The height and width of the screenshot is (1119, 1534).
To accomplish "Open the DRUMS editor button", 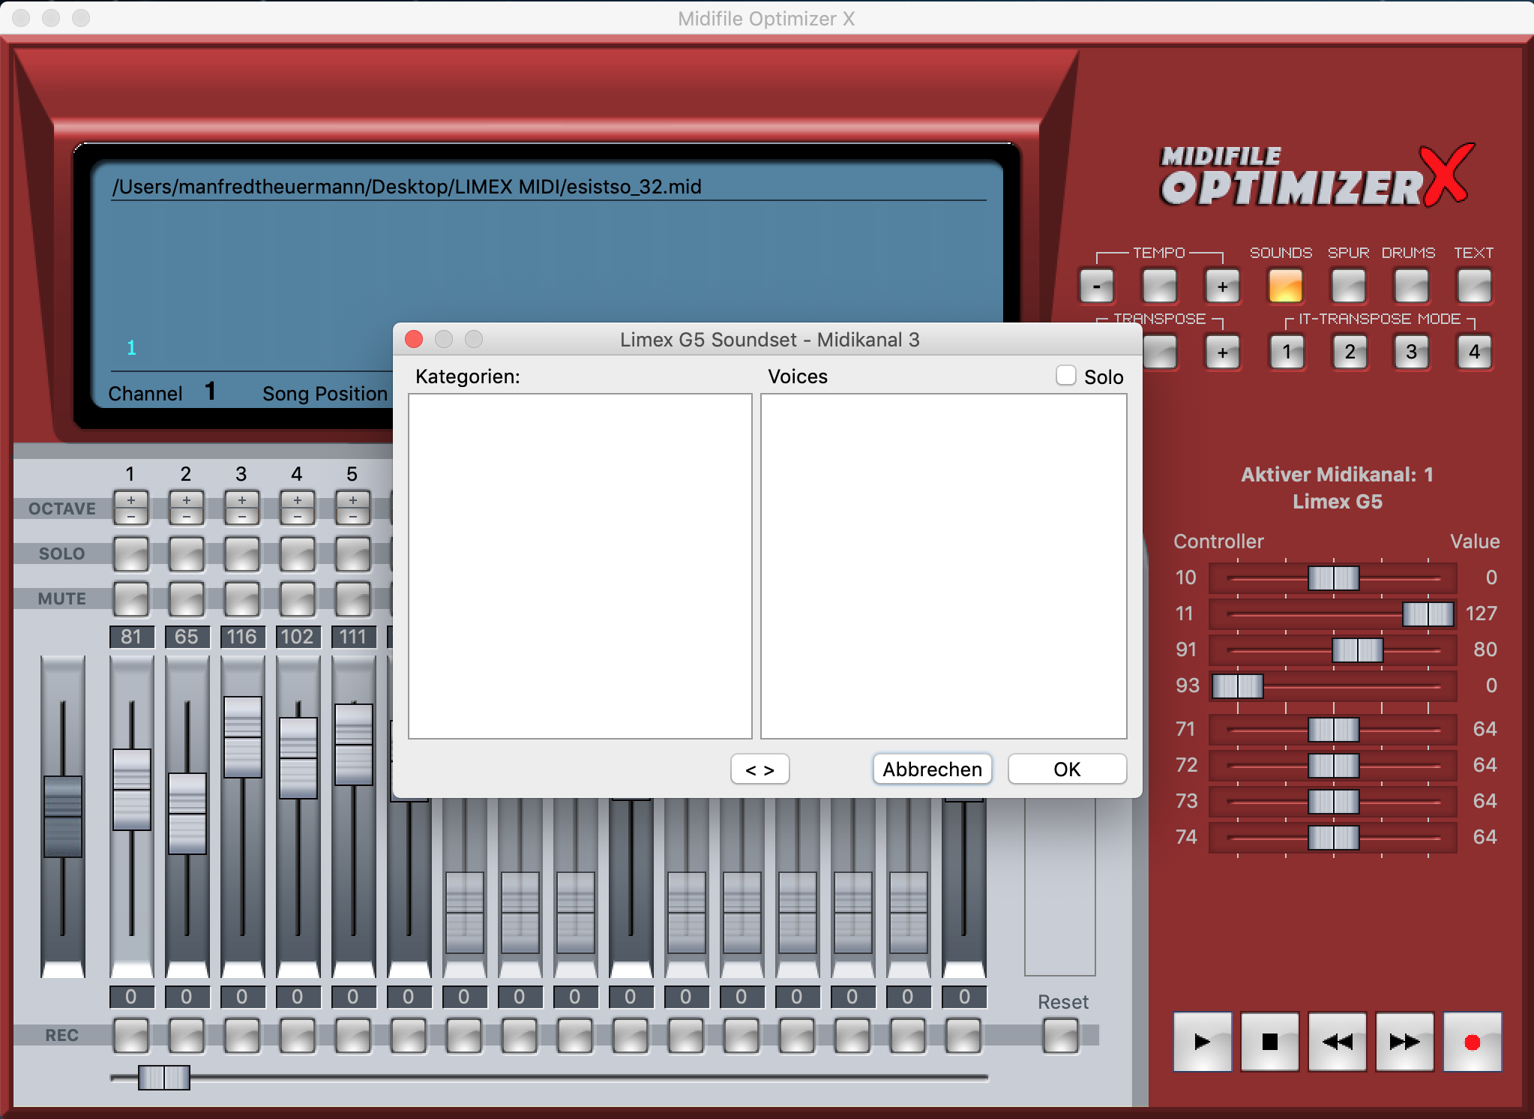I will tap(1410, 286).
